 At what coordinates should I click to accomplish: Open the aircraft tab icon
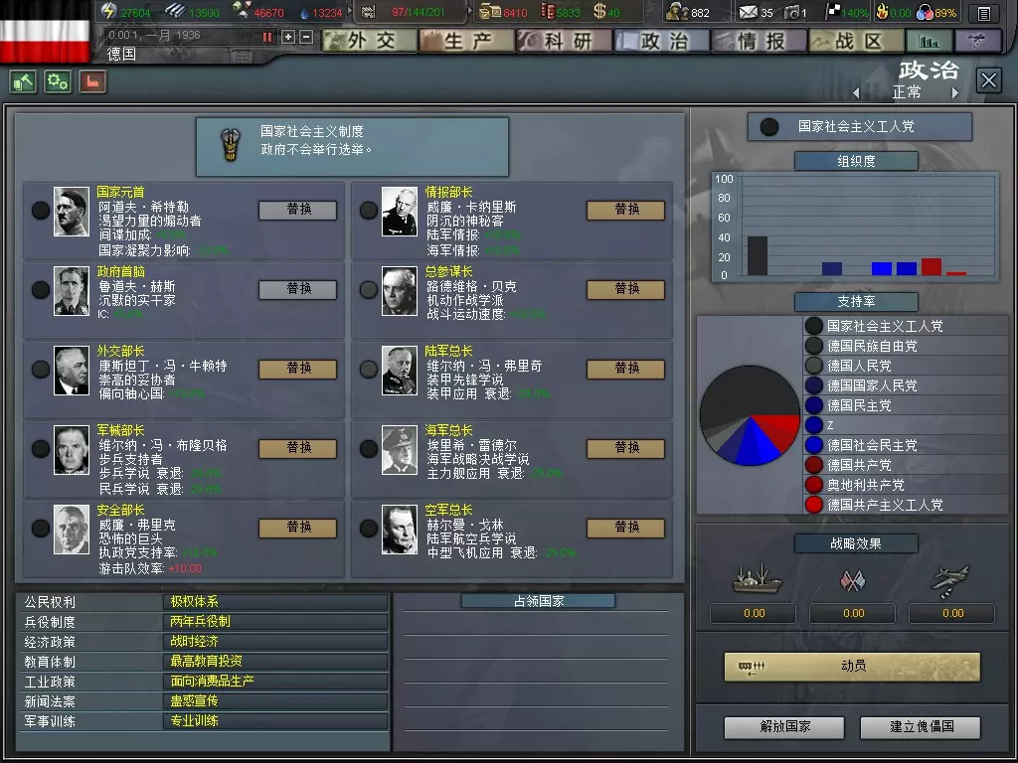pos(978,42)
